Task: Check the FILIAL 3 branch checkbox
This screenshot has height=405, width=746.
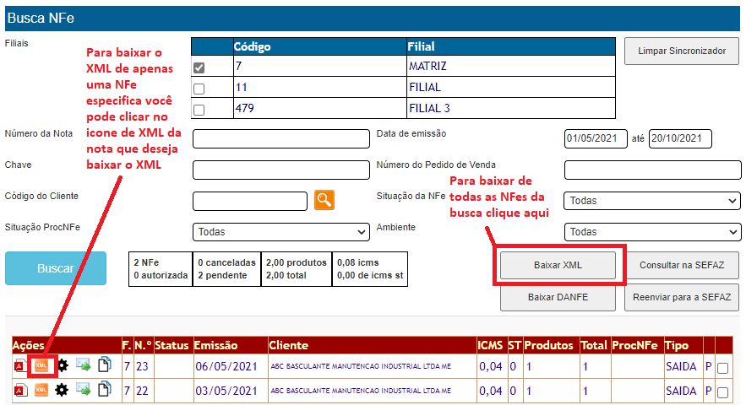Action: [199, 110]
